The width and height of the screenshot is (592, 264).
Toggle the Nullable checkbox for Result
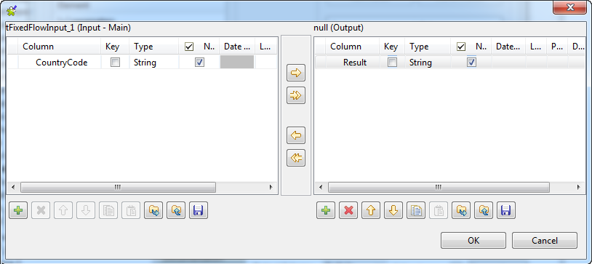(471, 63)
